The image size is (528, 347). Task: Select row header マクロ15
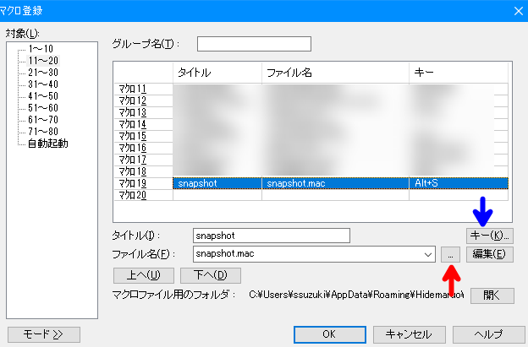[144, 136]
